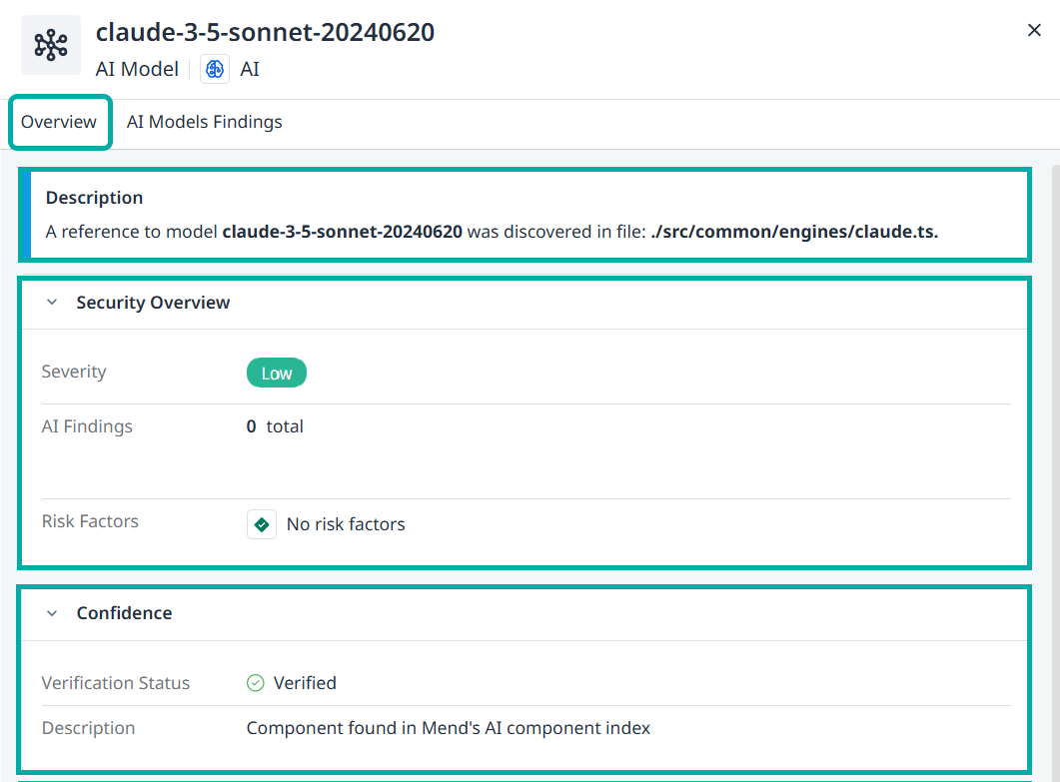Click the AI model network icon
The image size is (1060, 782).
point(51,45)
